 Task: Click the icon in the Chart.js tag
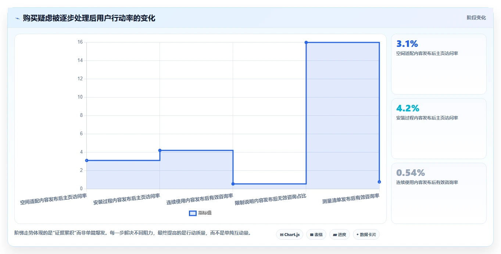pos(282,235)
